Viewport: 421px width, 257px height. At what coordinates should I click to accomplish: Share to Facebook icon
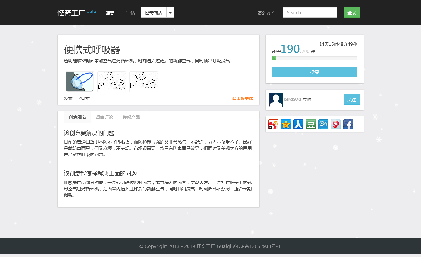pos(348,124)
